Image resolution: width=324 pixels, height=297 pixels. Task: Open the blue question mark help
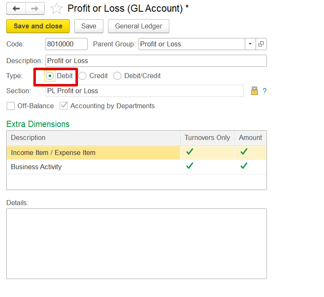[264, 91]
